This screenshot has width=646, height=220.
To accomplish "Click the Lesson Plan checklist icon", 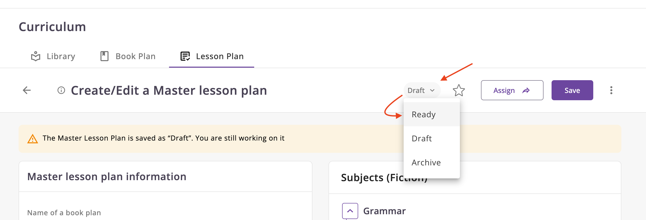I will [x=185, y=56].
